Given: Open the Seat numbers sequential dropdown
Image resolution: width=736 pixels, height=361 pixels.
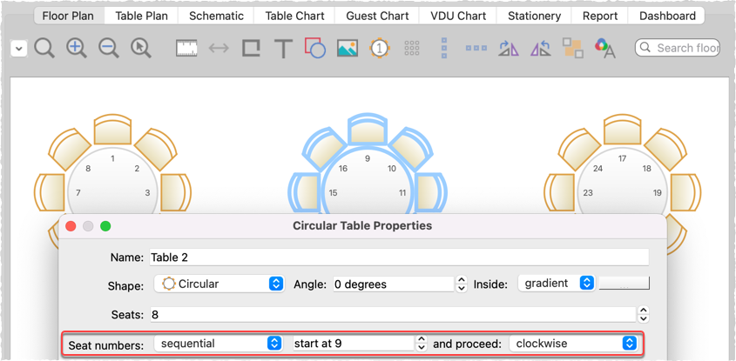Looking at the screenshot, I should click(x=219, y=344).
